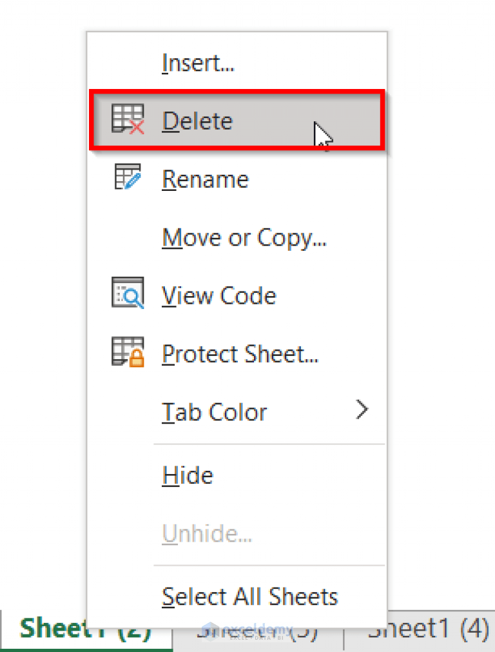
Task: Choose Delete from the context menu
Action: coord(197,120)
